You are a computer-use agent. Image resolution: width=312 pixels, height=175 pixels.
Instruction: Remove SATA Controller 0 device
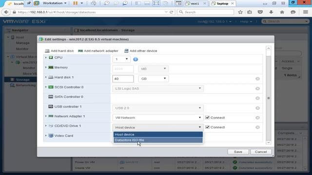coord(257,98)
